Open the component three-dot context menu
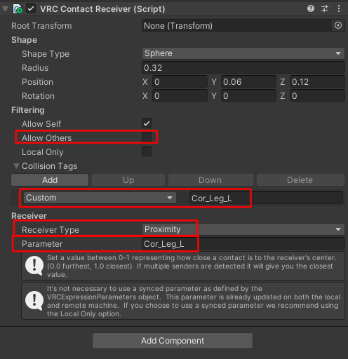348x359 pixels. point(339,8)
